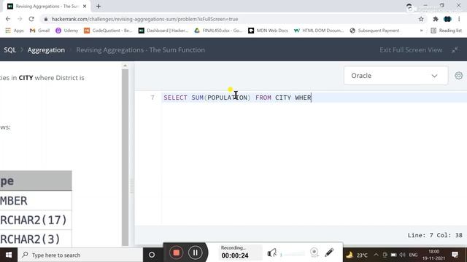Open the Udemy bookmark

tap(66, 31)
